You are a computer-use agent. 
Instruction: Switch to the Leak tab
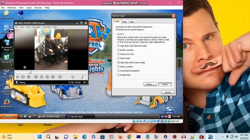[132, 22]
